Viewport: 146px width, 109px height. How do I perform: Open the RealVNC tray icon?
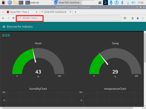click(x=106, y=3)
